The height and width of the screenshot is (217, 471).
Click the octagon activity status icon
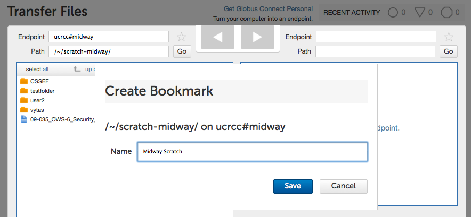446,13
